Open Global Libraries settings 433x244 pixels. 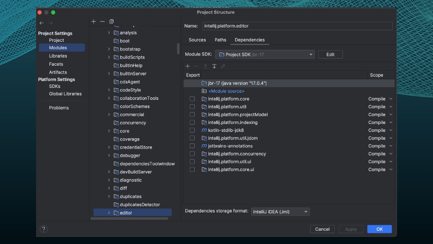pos(65,94)
